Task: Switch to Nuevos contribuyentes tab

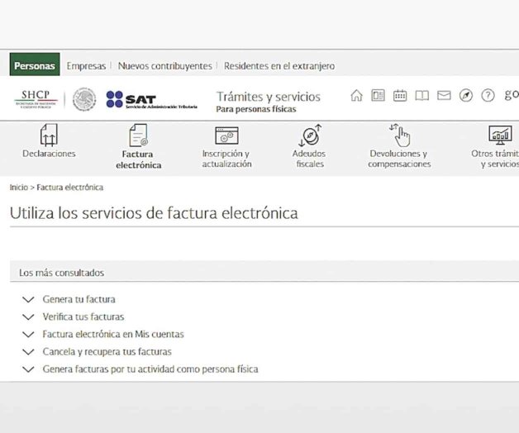Action: (x=164, y=66)
